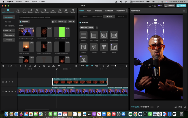The height and width of the screenshot is (118, 188).
Task: Open the Archivo menu in menu bar
Action: click(19, 2)
